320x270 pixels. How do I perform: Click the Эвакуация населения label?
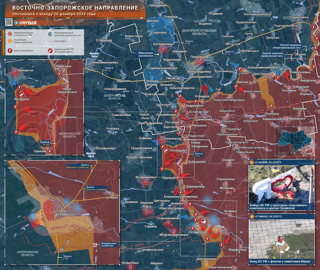pyautogui.click(x=146, y=54)
